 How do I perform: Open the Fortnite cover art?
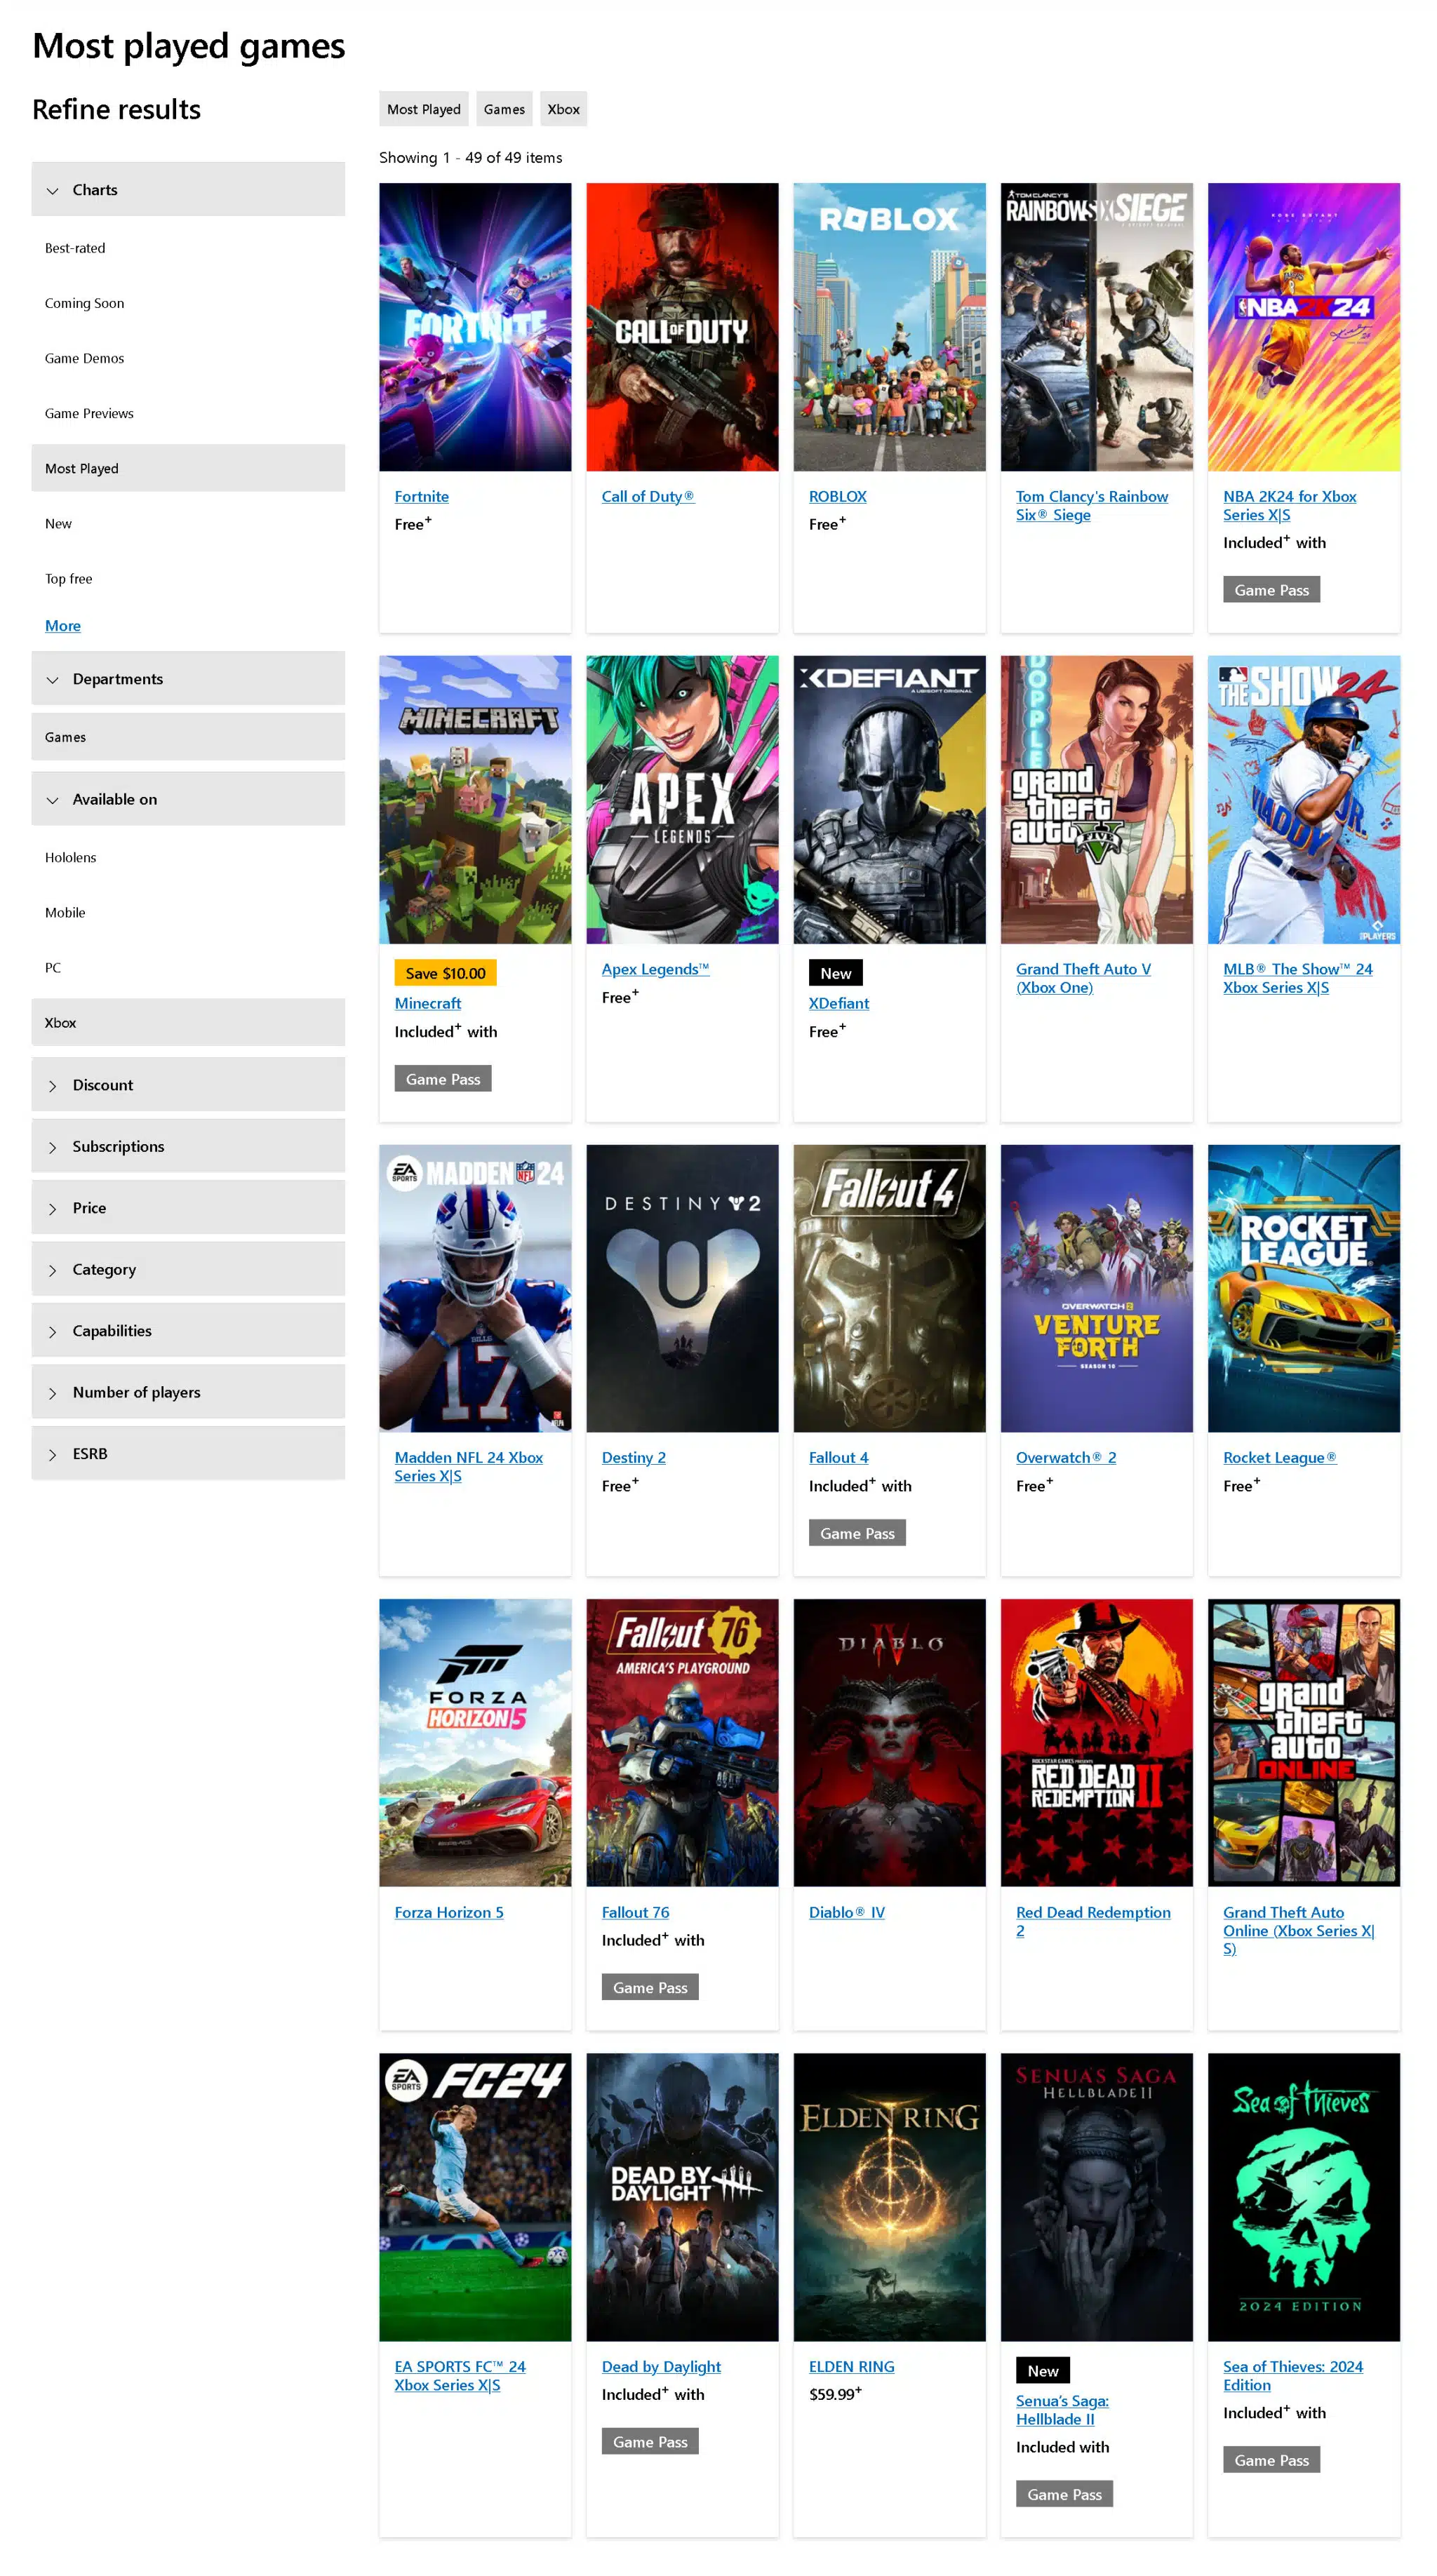tap(475, 327)
